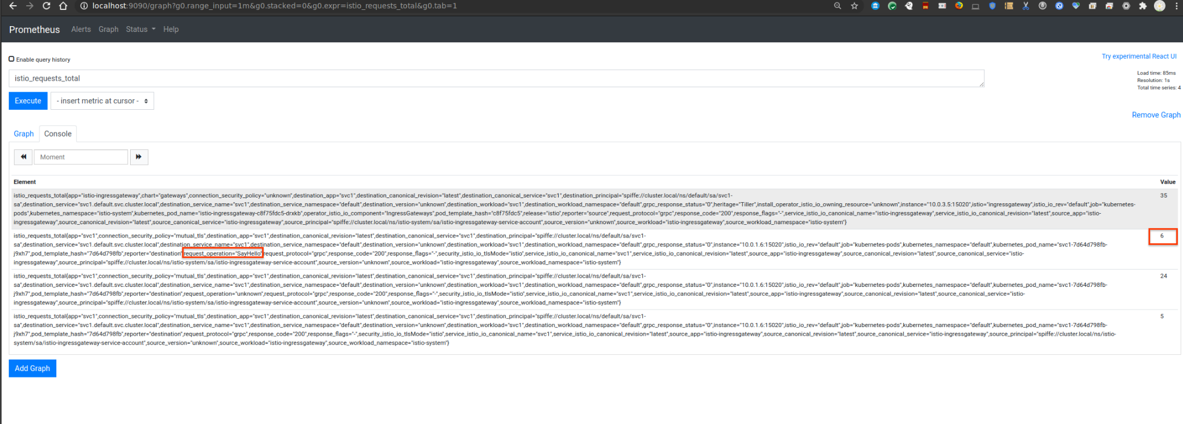Screen dimensions: 1183x424
Task: Open the browser profile avatar
Action: [x=1160, y=6]
